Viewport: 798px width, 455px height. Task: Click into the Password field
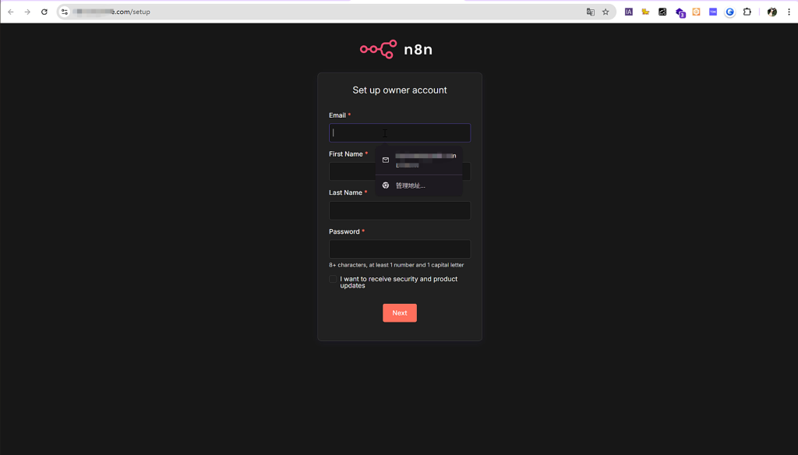(x=399, y=249)
